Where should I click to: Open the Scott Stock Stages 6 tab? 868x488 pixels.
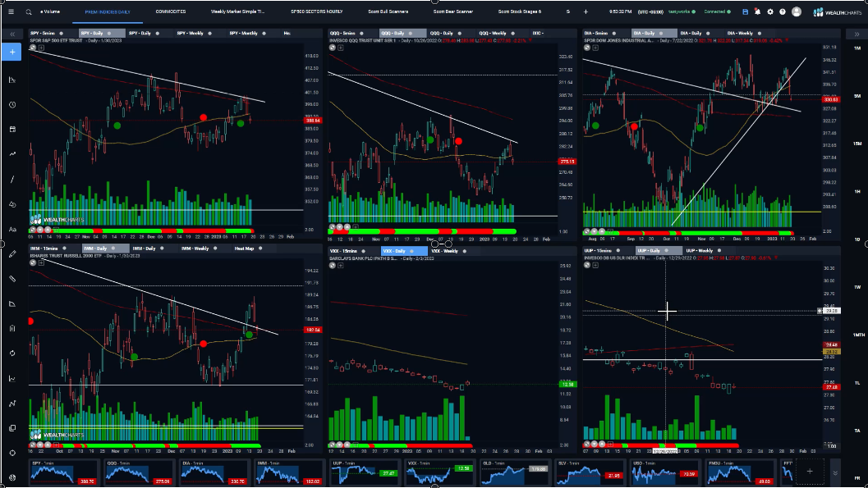pos(519,11)
